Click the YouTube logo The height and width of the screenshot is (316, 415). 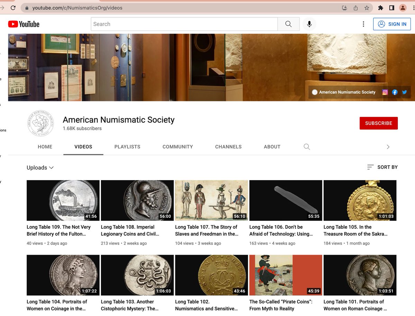tap(24, 24)
